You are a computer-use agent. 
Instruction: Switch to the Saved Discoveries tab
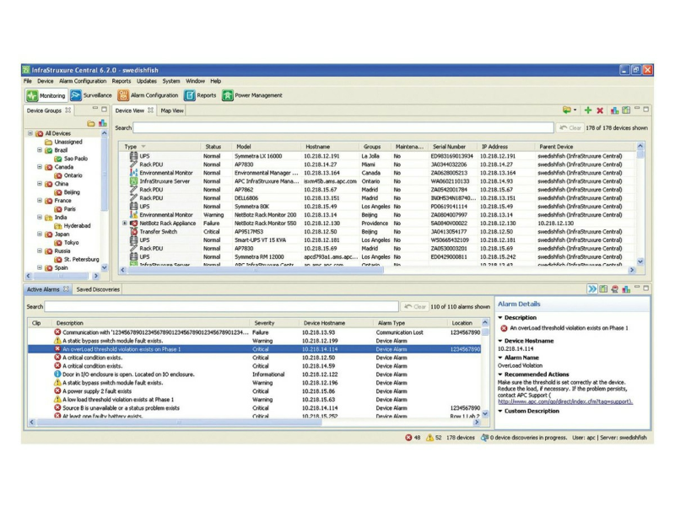[x=98, y=289]
